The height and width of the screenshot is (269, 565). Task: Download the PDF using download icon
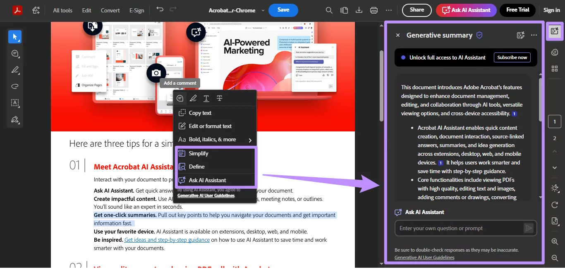359,10
